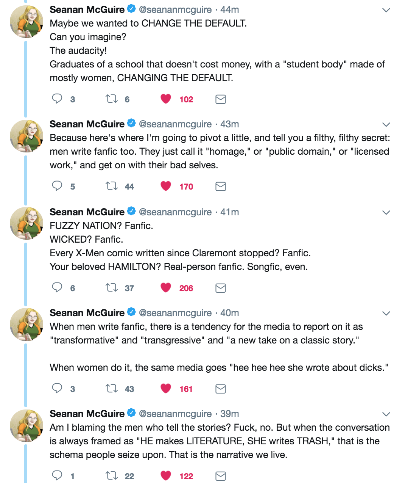
Task: Visit the @seananmcguire handle on 40m tweet
Action: coord(175,313)
